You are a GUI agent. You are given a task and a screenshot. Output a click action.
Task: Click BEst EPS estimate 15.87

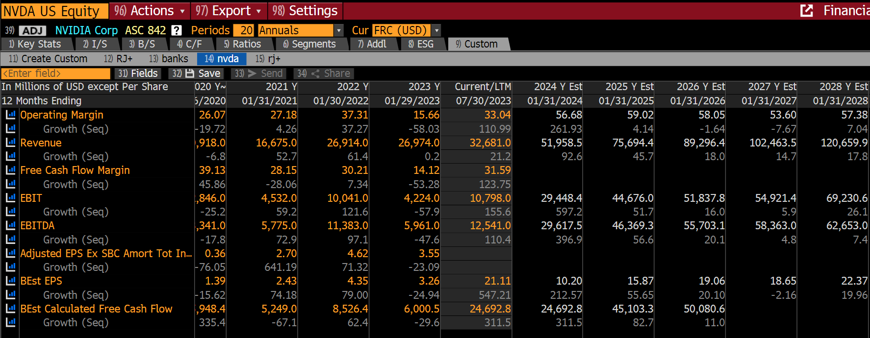pyautogui.click(x=640, y=281)
